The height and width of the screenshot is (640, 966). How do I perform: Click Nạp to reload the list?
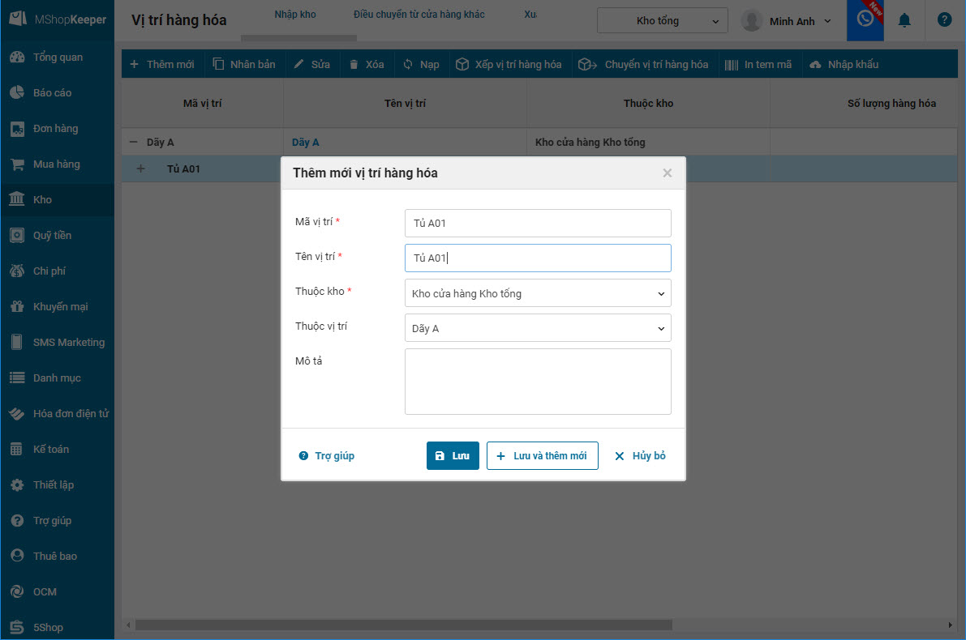[x=422, y=65]
